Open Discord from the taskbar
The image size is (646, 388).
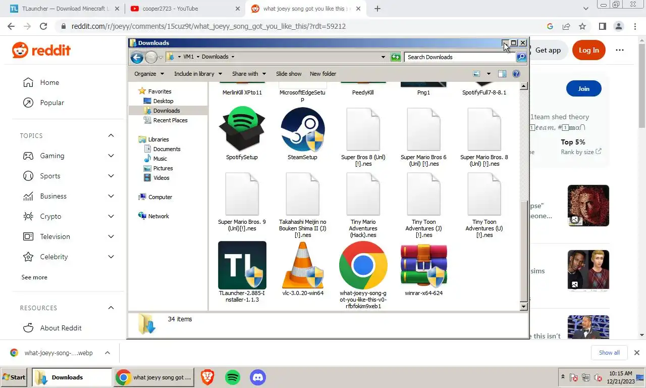[258, 377]
